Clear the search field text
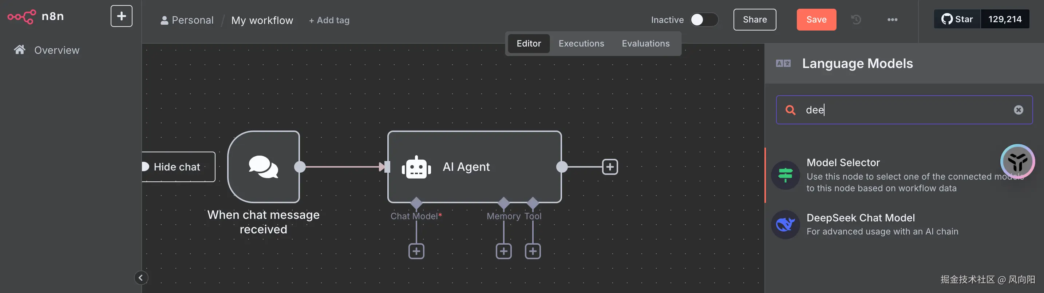 point(1019,110)
